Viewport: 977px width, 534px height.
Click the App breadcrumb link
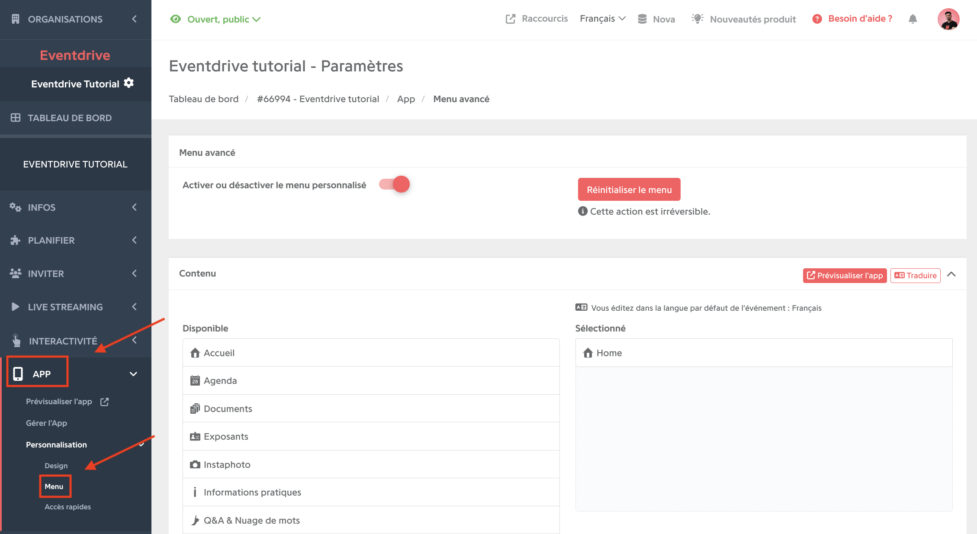click(406, 99)
